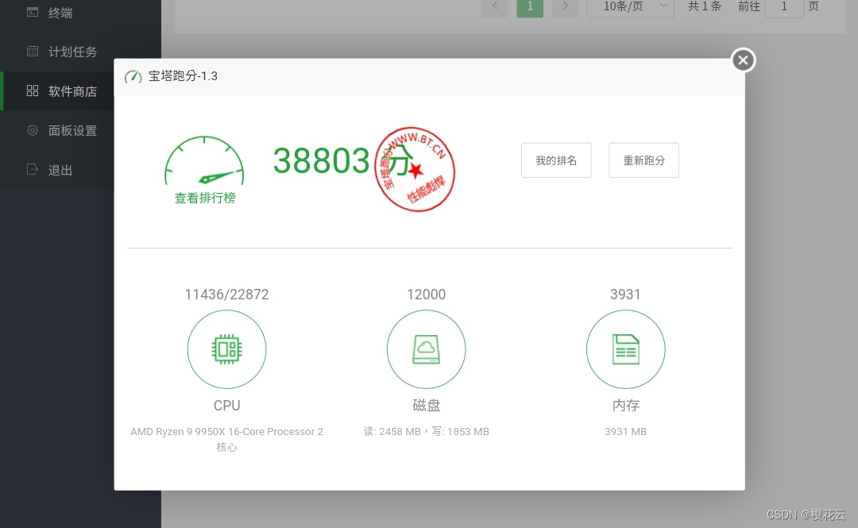The height and width of the screenshot is (528, 858).
Task: Click the 内存 memory icon
Action: [625, 349]
